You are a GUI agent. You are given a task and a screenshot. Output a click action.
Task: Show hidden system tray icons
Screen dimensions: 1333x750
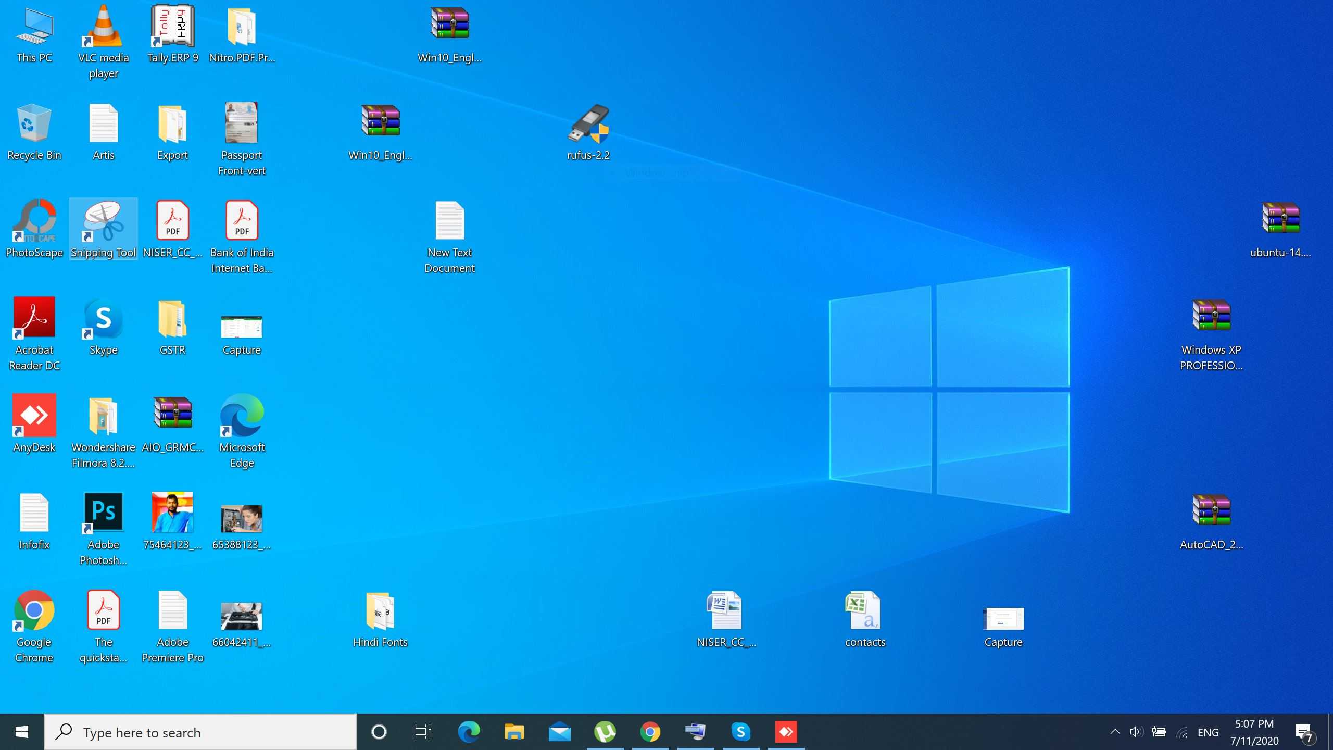coord(1115,732)
